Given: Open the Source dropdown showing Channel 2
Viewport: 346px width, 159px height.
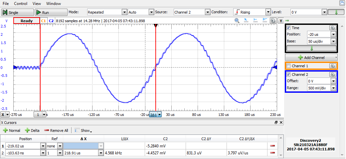Looking at the screenshot, I should [x=207, y=12].
